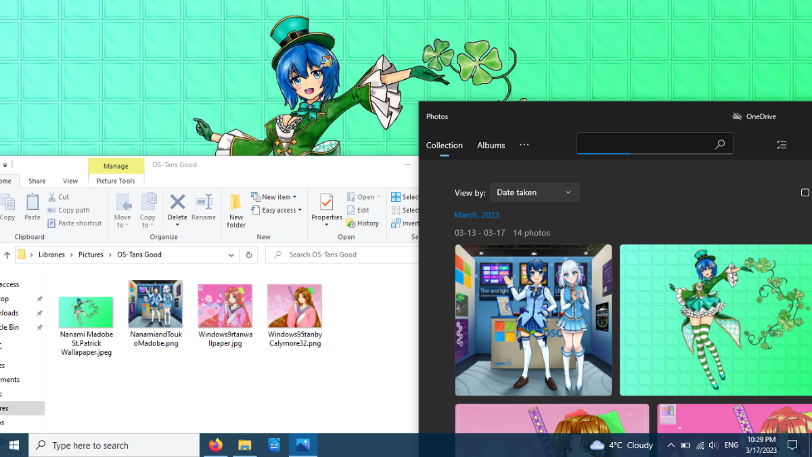
Task: Click the Rename icon in the ribbon
Action: [x=204, y=202]
